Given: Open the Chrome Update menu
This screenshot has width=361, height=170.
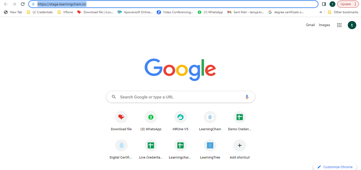Looking at the screenshot, I should 348,4.
